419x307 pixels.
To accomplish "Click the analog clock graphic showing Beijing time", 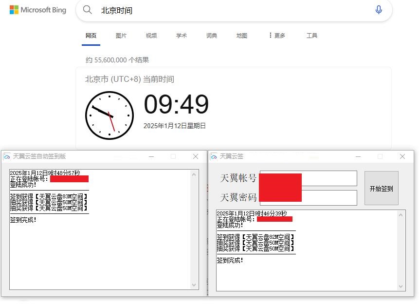I will (x=109, y=115).
